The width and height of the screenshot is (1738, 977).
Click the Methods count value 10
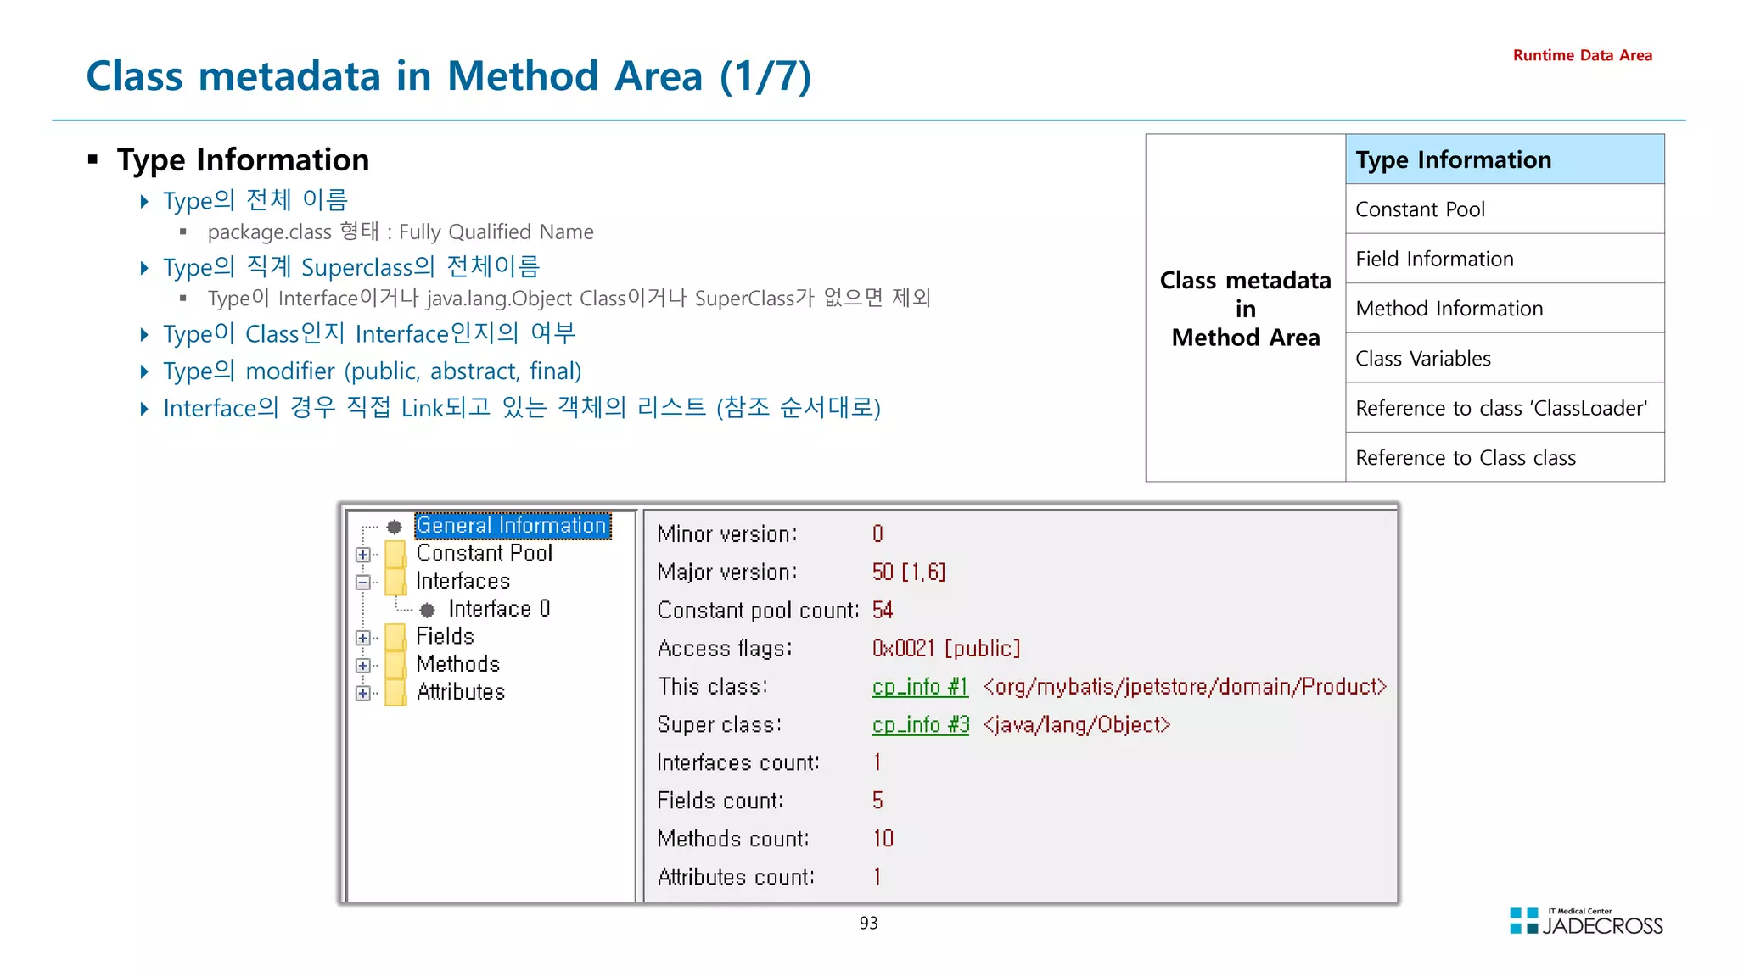pos(883,839)
